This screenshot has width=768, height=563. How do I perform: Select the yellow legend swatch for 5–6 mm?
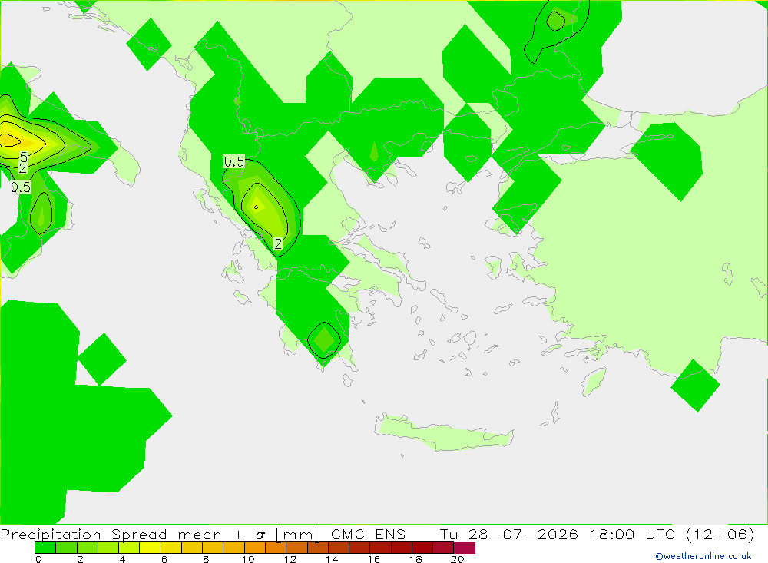150,548
